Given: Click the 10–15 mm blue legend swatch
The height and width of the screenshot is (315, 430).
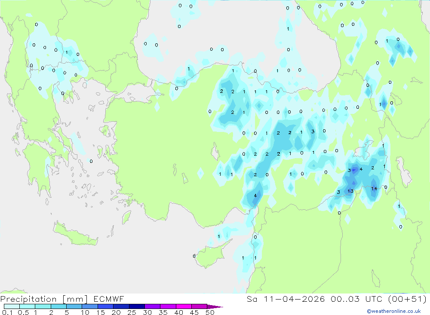Looking at the screenshot, I should tap(90, 306).
